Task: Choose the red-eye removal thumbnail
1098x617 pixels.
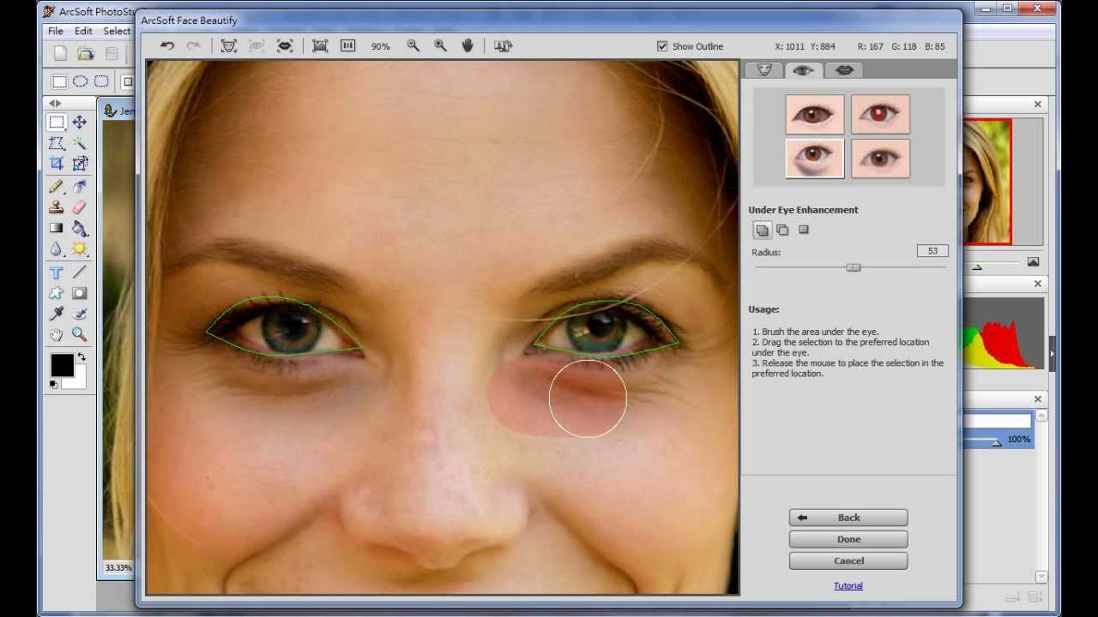Action: pyautogui.click(x=881, y=114)
